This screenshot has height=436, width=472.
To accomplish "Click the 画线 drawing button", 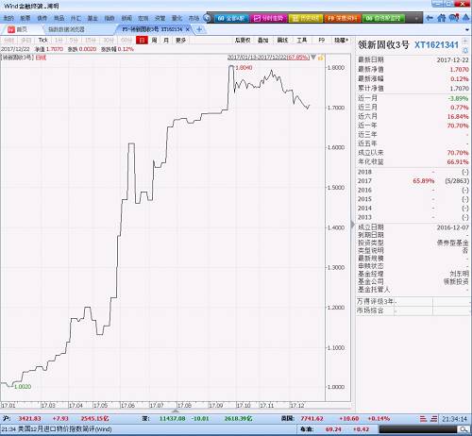I will point(282,41).
